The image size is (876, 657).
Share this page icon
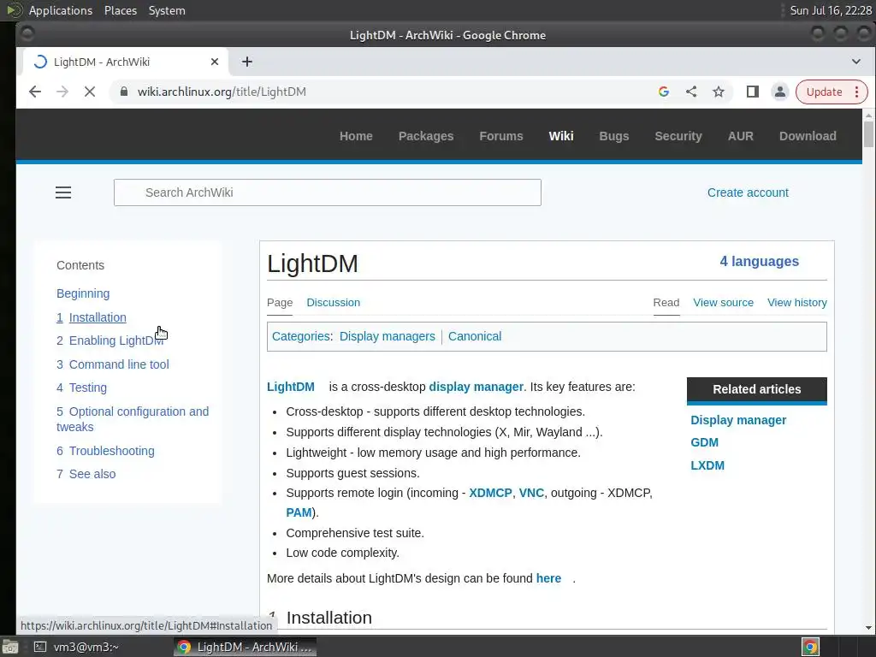point(691,92)
